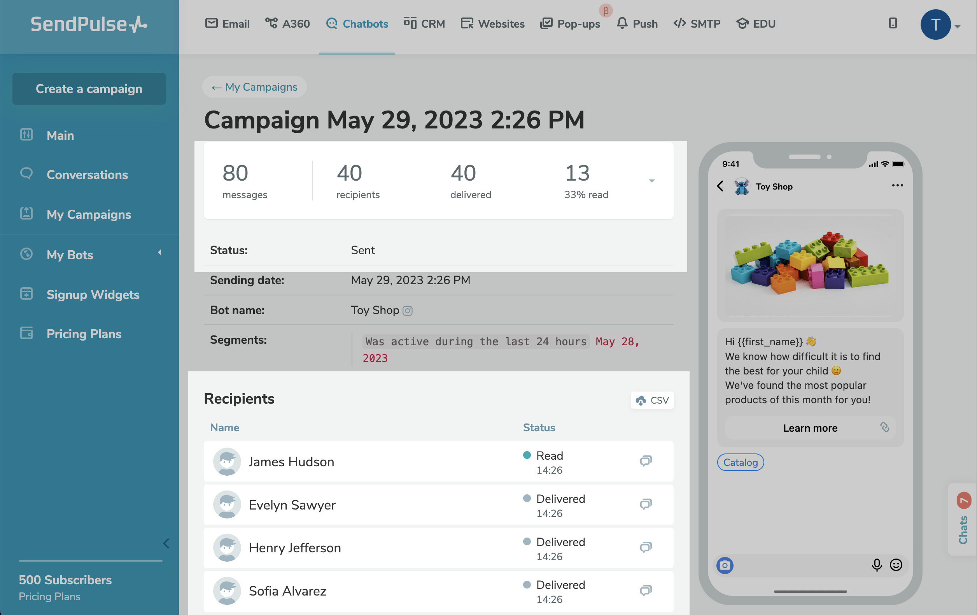Download recipients as CSV
Image resolution: width=977 pixels, height=615 pixels.
[x=652, y=400]
